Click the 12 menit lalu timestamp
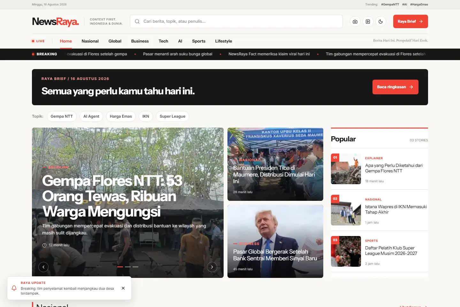Image resolution: width=460 pixels, height=307 pixels. point(59,245)
